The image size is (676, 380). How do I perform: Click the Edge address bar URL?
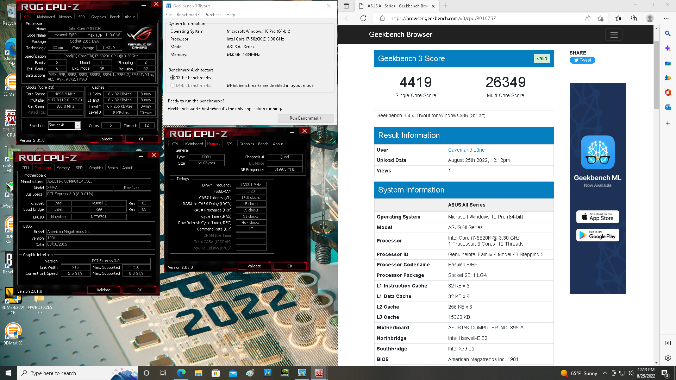pyautogui.click(x=443, y=18)
